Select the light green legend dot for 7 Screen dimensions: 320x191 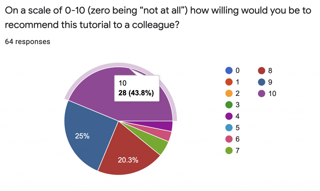coord(229,151)
